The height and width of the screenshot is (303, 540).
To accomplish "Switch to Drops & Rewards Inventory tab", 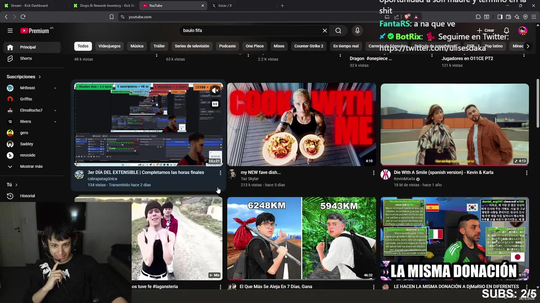I will point(104,5).
